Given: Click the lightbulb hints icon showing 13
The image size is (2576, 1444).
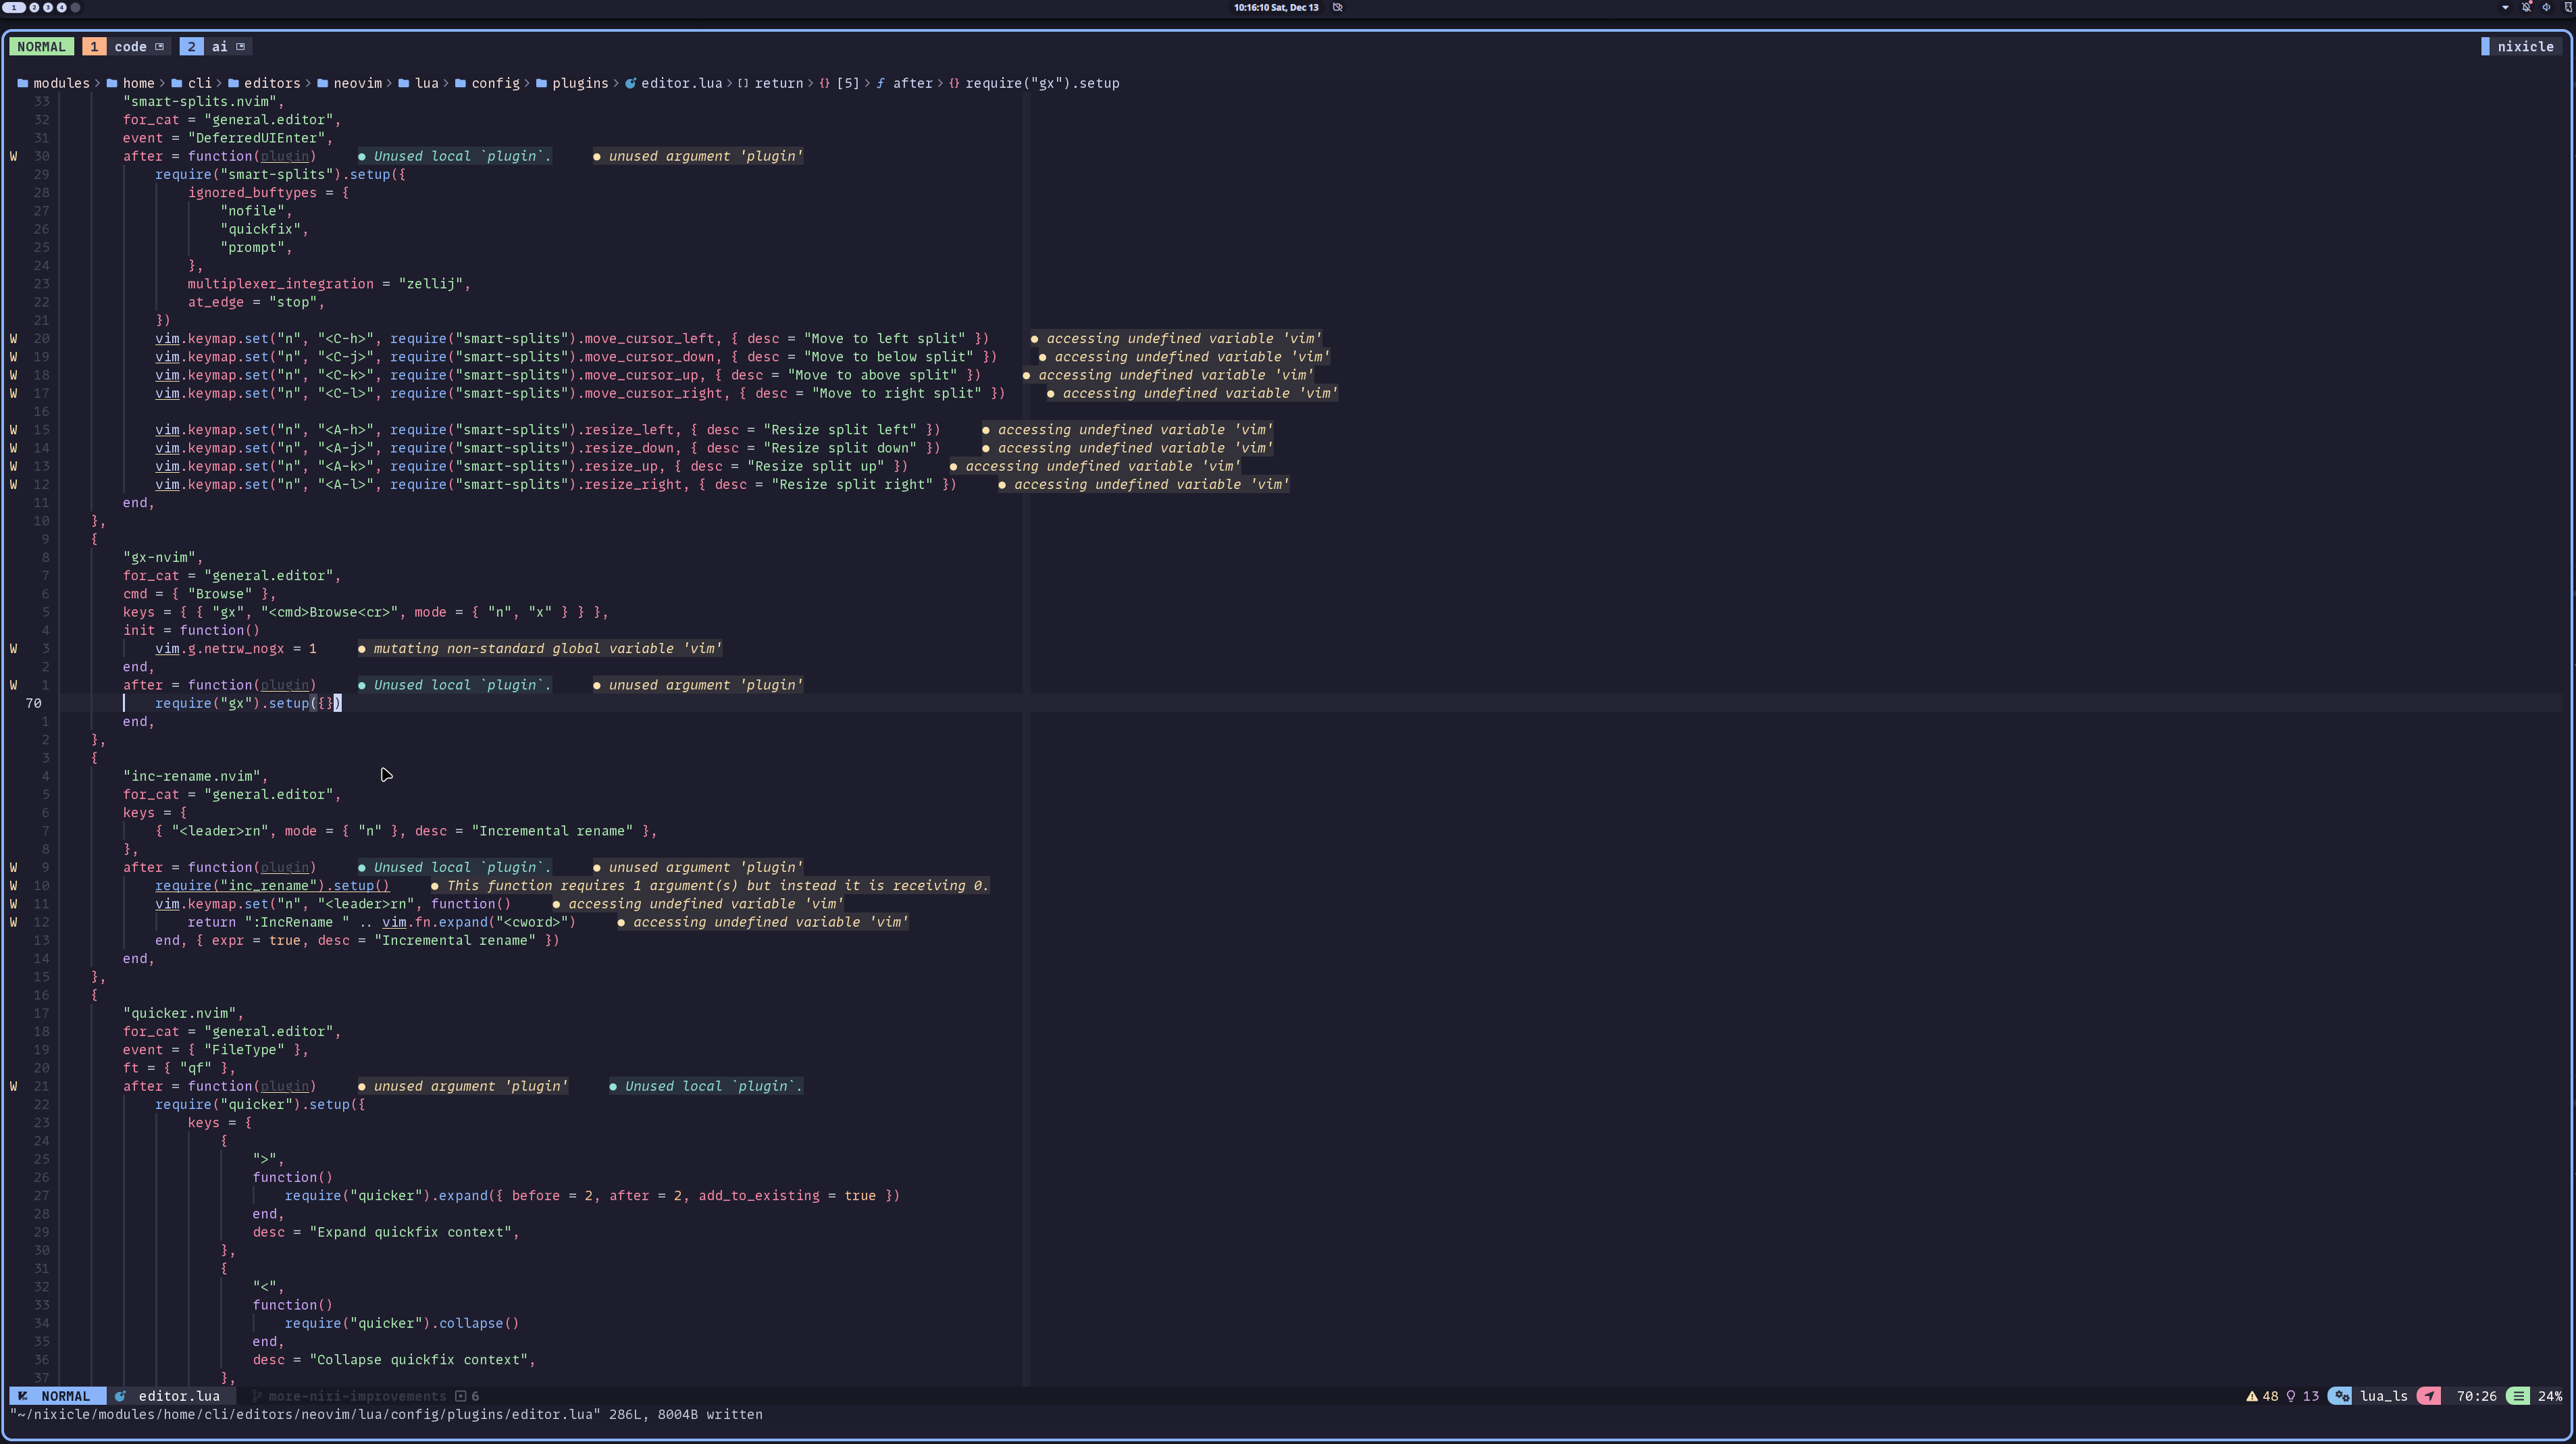Looking at the screenshot, I should [2291, 1396].
